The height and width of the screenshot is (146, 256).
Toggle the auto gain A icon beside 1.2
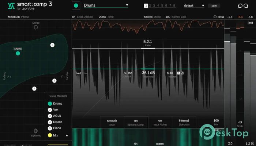(x=253, y=143)
